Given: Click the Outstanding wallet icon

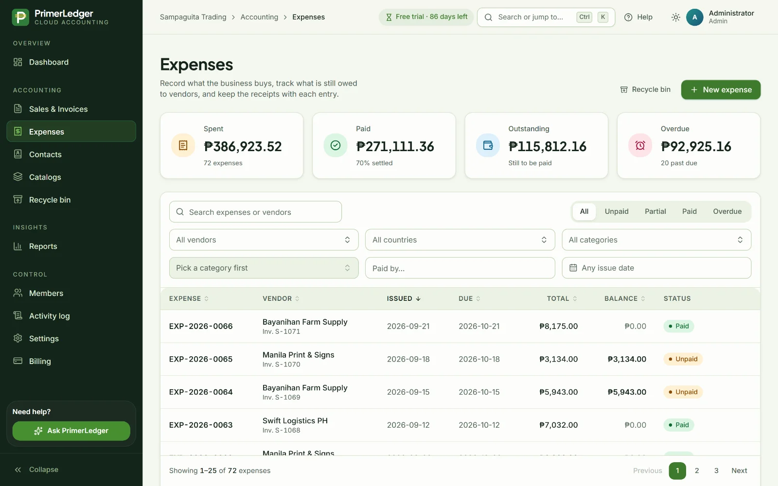Looking at the screenshot, I should 488,145.
